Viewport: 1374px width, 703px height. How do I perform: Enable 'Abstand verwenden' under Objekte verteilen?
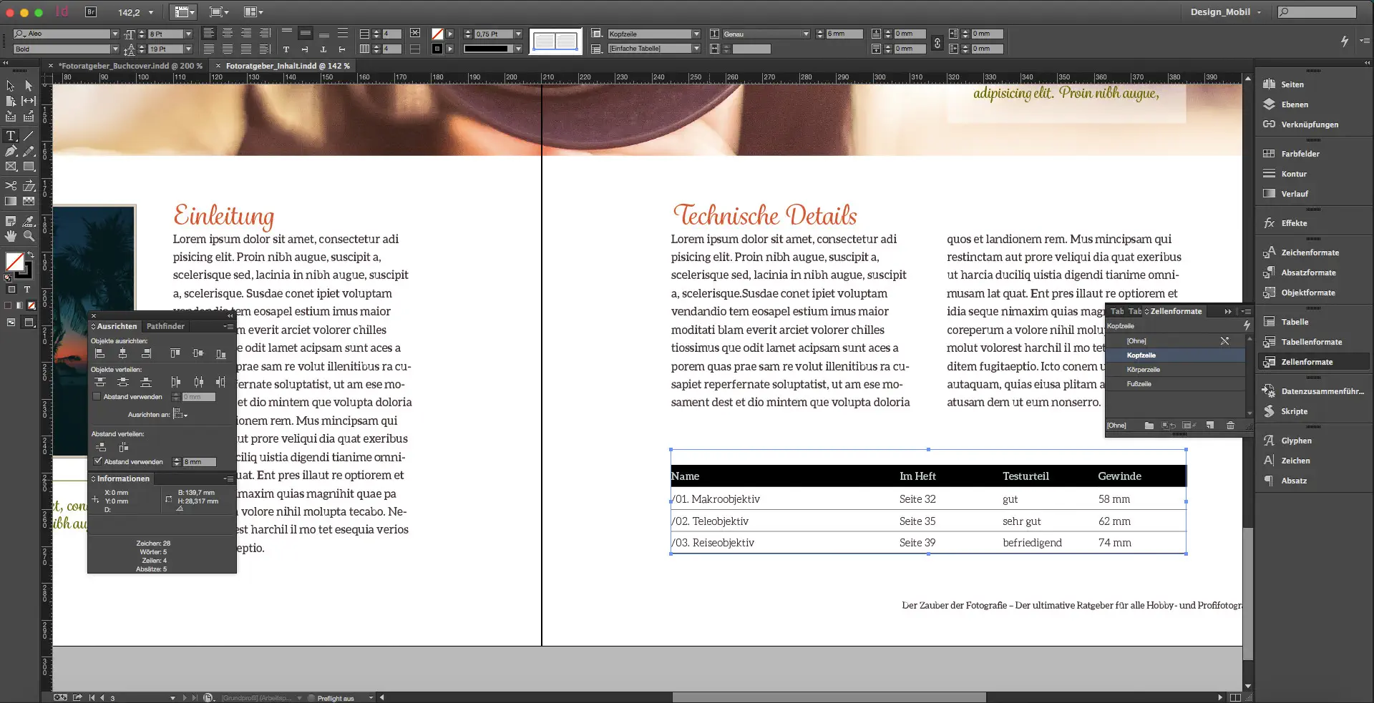tap(97, 396)
